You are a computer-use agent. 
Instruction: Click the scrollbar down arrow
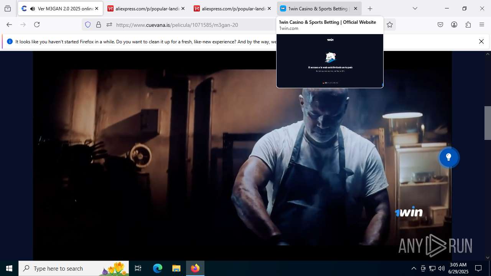pos(488,258)
